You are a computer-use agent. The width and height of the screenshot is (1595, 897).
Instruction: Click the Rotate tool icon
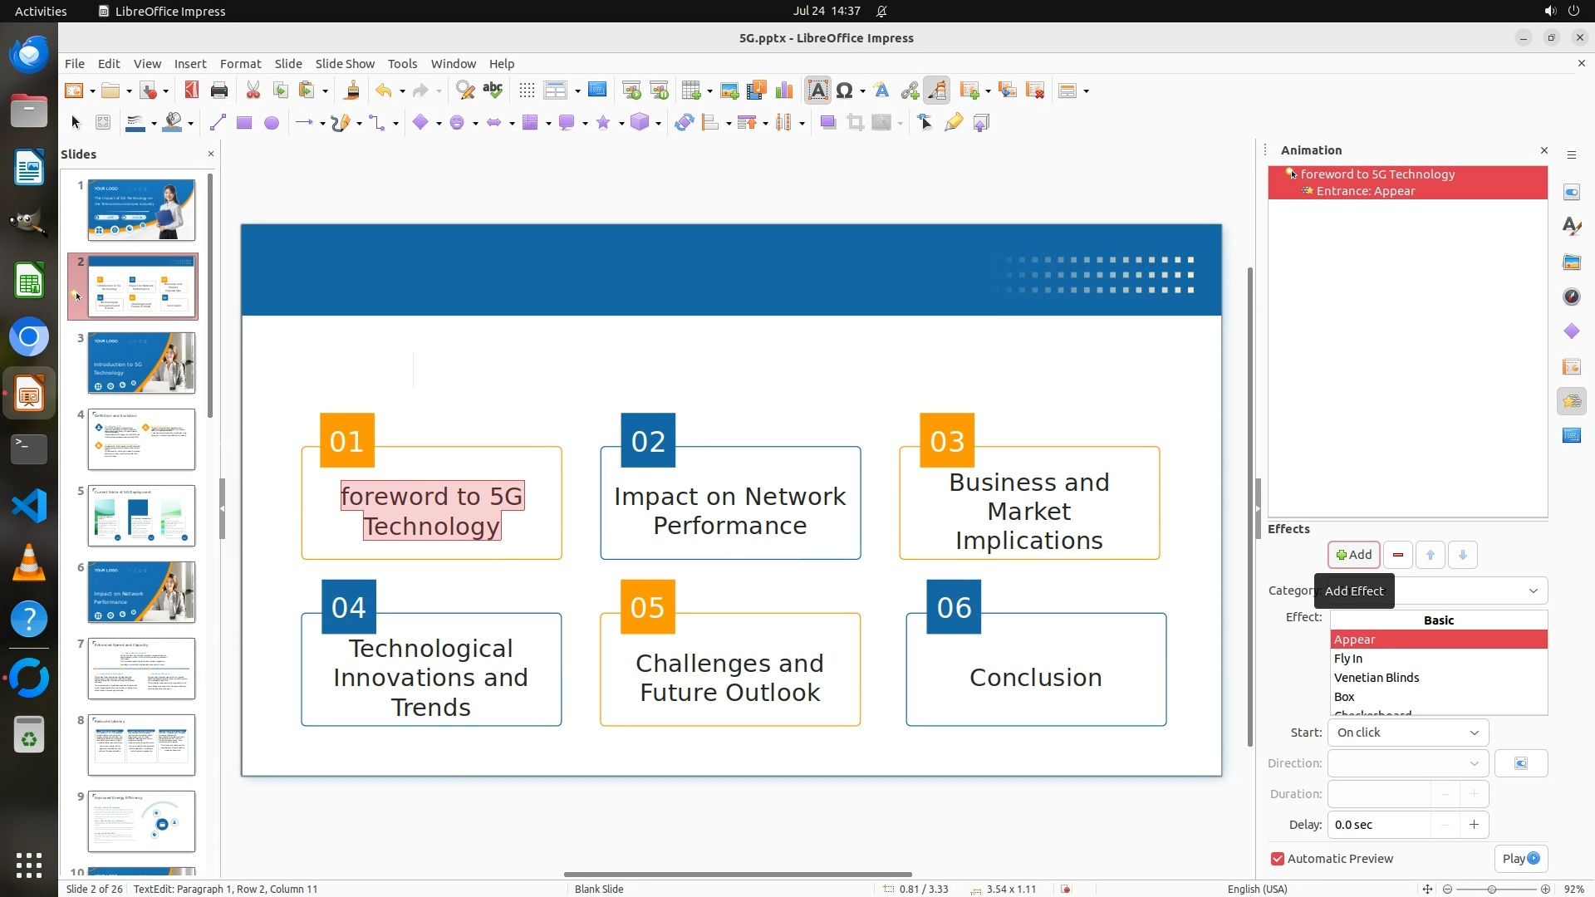684,123
